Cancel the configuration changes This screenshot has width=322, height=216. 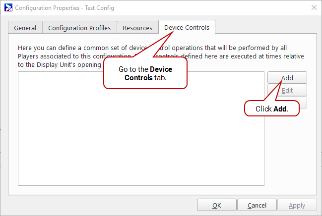pyautogui.click(x=257, y=205)
